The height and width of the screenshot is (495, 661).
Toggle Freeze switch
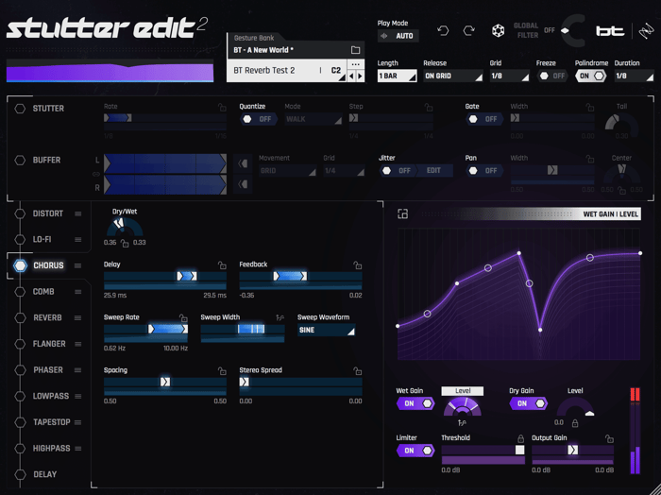click(552, 76)
